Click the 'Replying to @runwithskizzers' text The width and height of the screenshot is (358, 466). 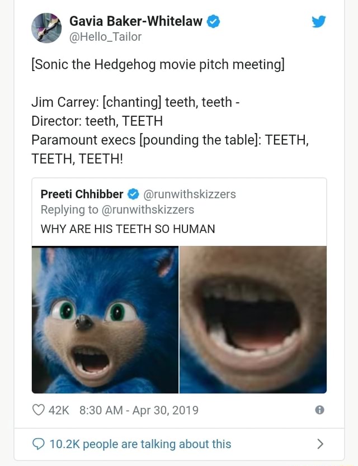point(117,210)
